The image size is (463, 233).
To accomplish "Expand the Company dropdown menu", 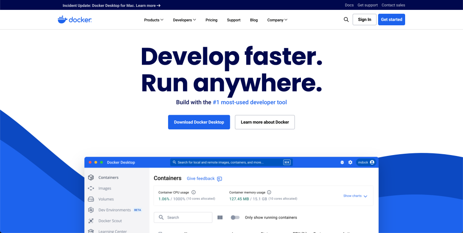I will click(277, 20).
